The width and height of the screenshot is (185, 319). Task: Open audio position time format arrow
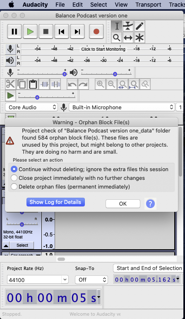[99, 297]
